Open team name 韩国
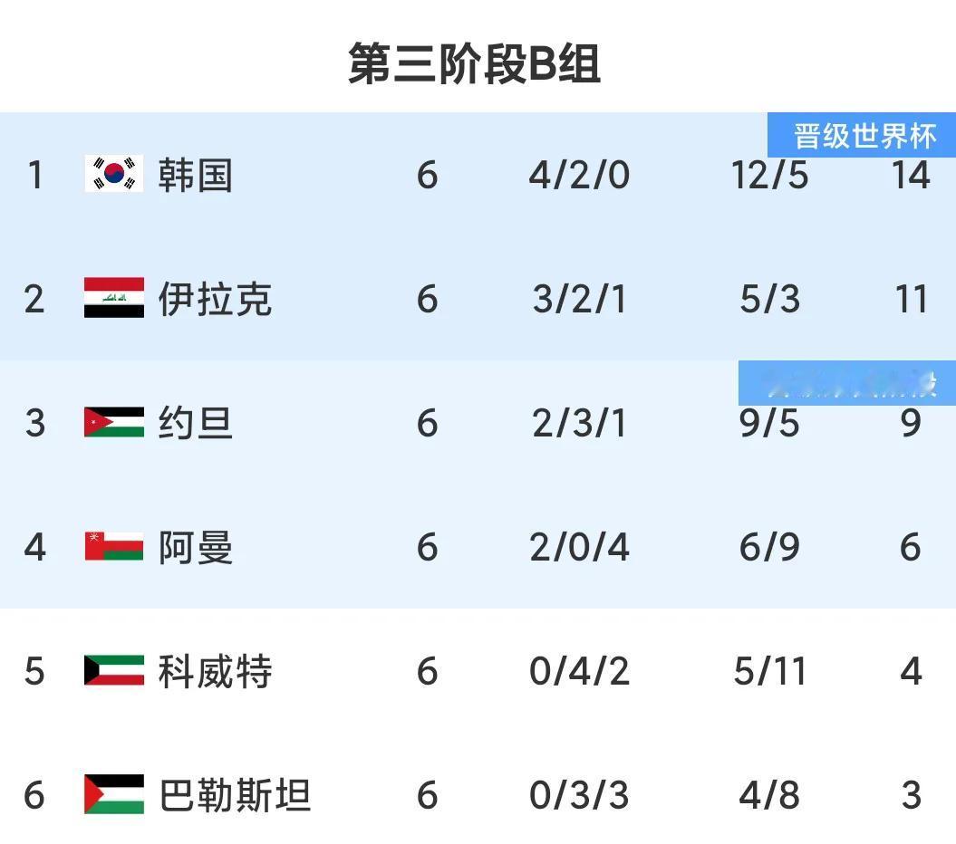The width and height of the screenshot is (956, 844). 196,175
